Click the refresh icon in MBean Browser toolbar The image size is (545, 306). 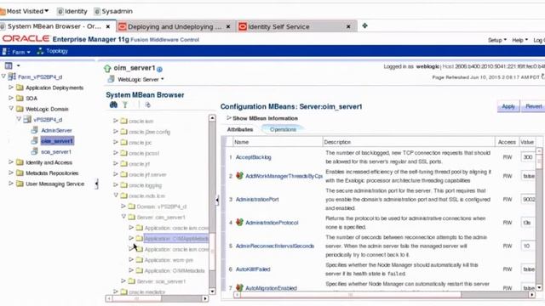point(147,105)
